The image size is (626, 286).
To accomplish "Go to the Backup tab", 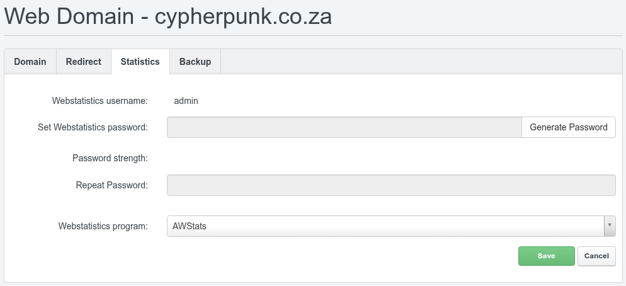I will pos(195,62).
